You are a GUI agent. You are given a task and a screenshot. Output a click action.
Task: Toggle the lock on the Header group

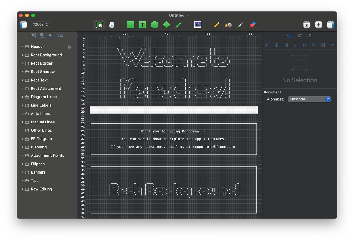click(x=69, y=46)
